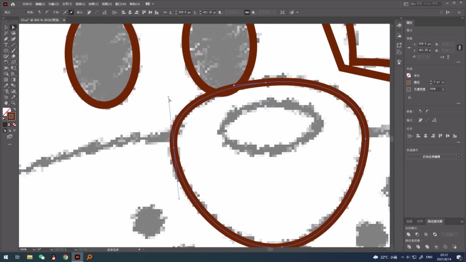Open zoom level dropdown at 800%
Screen dimensions: 466x262
point(34,250)
